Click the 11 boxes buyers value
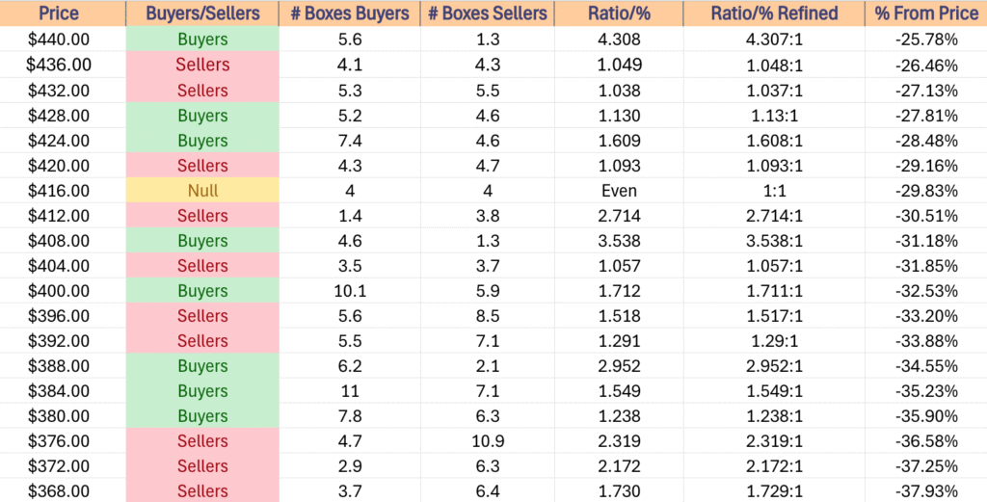 pos(349,390)
